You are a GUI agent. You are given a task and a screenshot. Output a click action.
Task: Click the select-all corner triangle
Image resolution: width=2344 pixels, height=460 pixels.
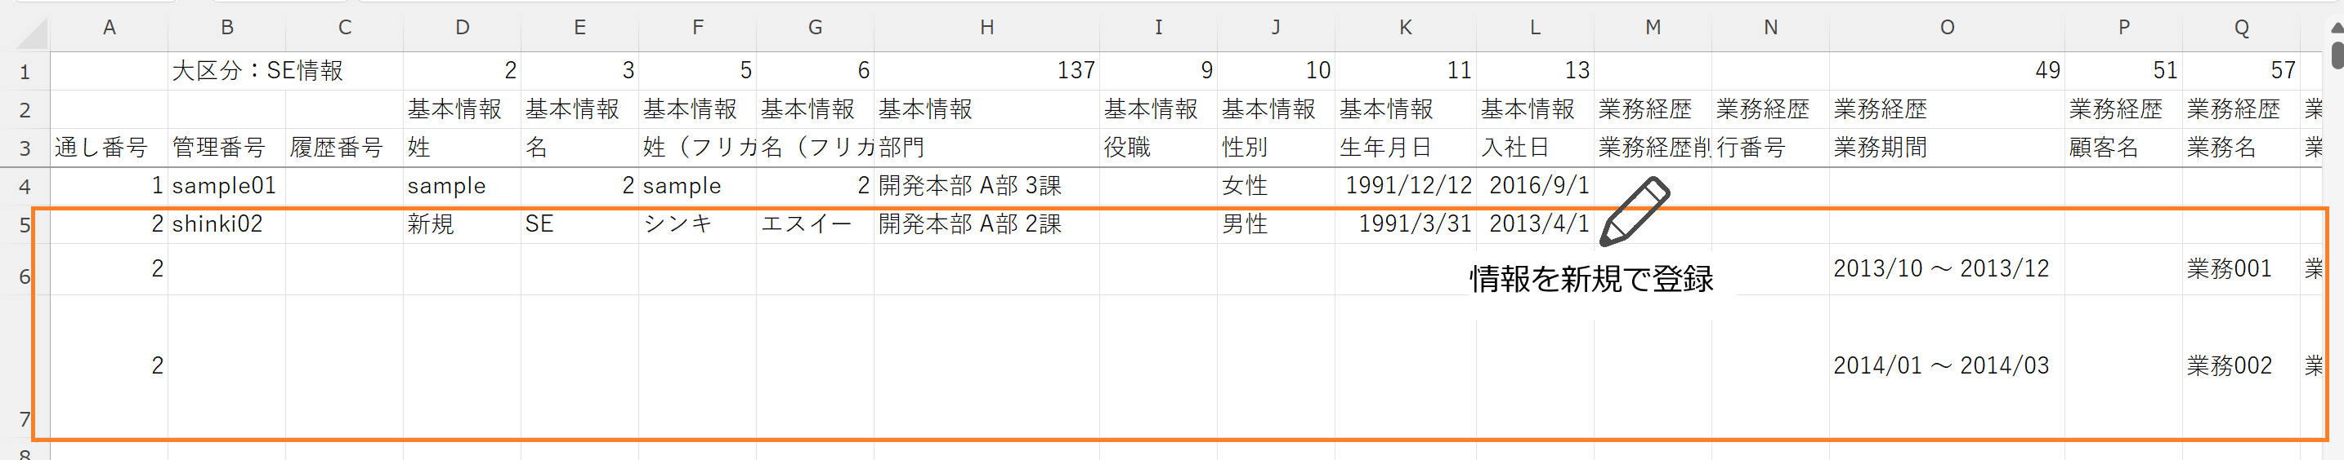33,33
